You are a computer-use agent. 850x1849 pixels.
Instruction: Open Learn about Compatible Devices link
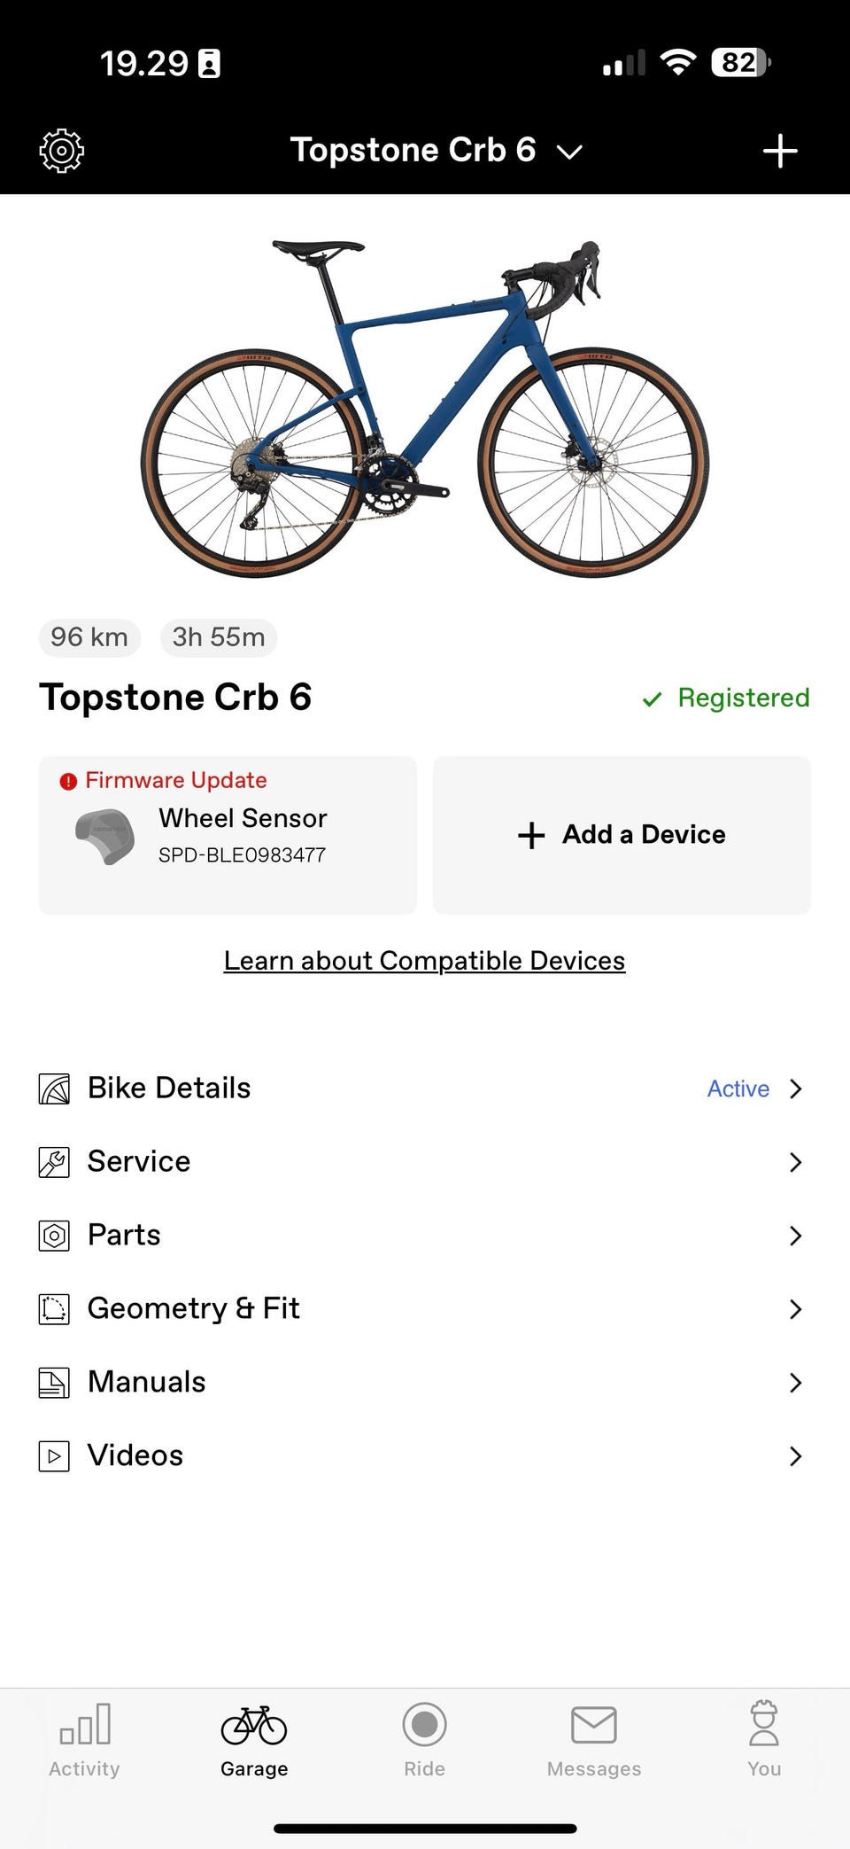[424, 961]
